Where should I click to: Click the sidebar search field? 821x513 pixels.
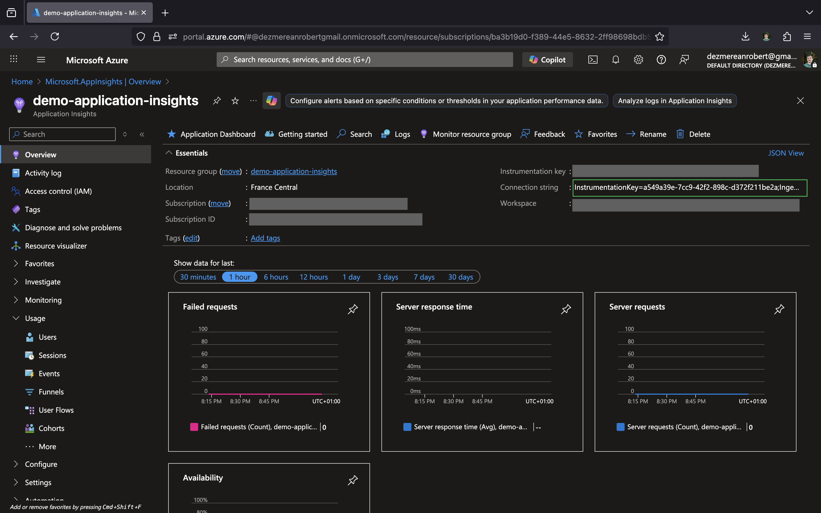click(x=62, y=134)
